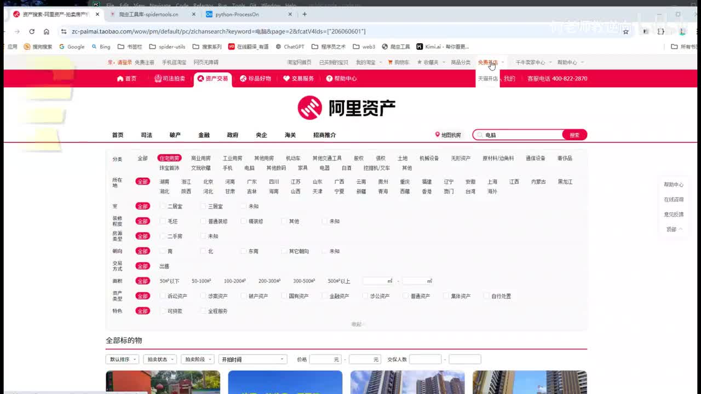This screenshot has height=394, width=701.
Task: Open the ChatGPT bookmark
Action: click(x=290, y=47)
